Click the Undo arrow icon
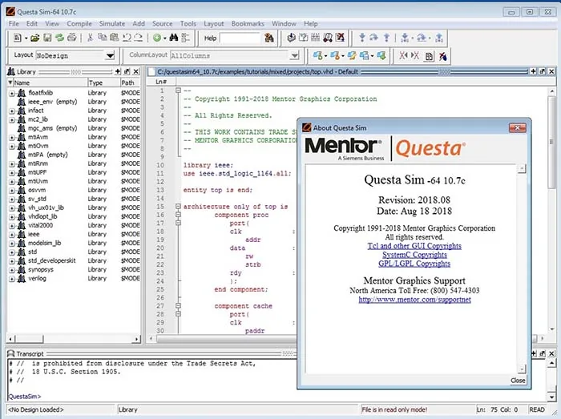The height and width of the screenshot is (419, 561). (127, 38)
